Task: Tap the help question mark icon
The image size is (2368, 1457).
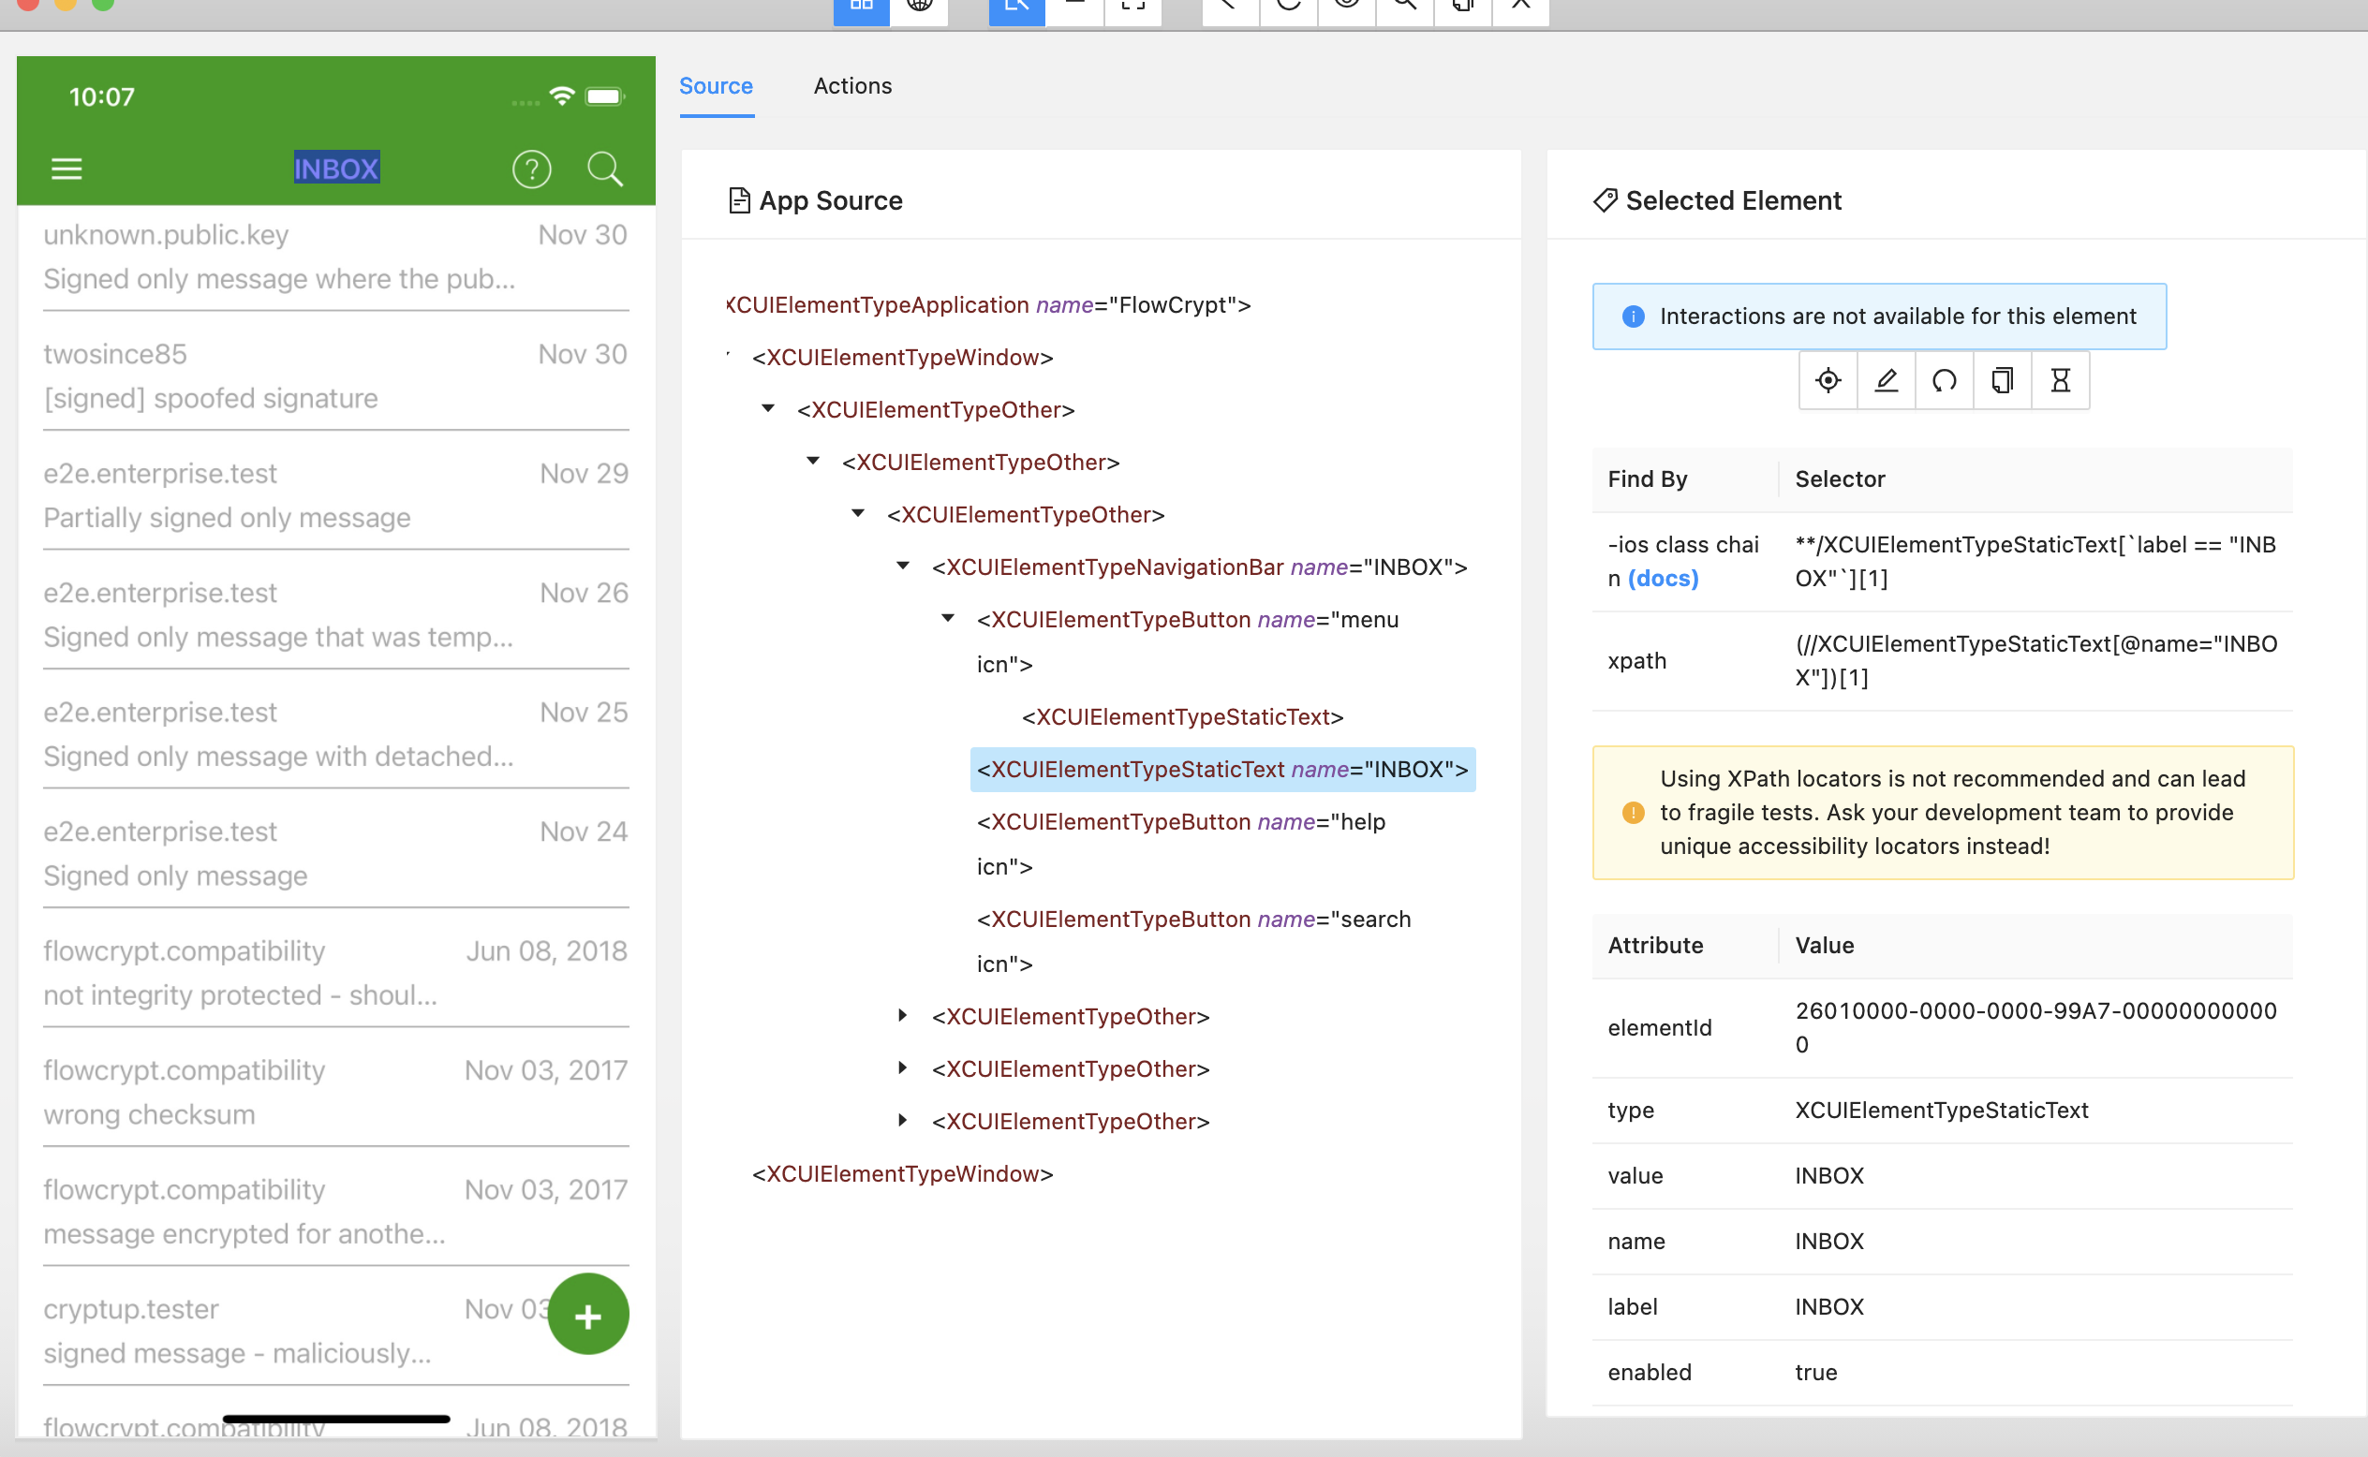Action: click(531, 169)
